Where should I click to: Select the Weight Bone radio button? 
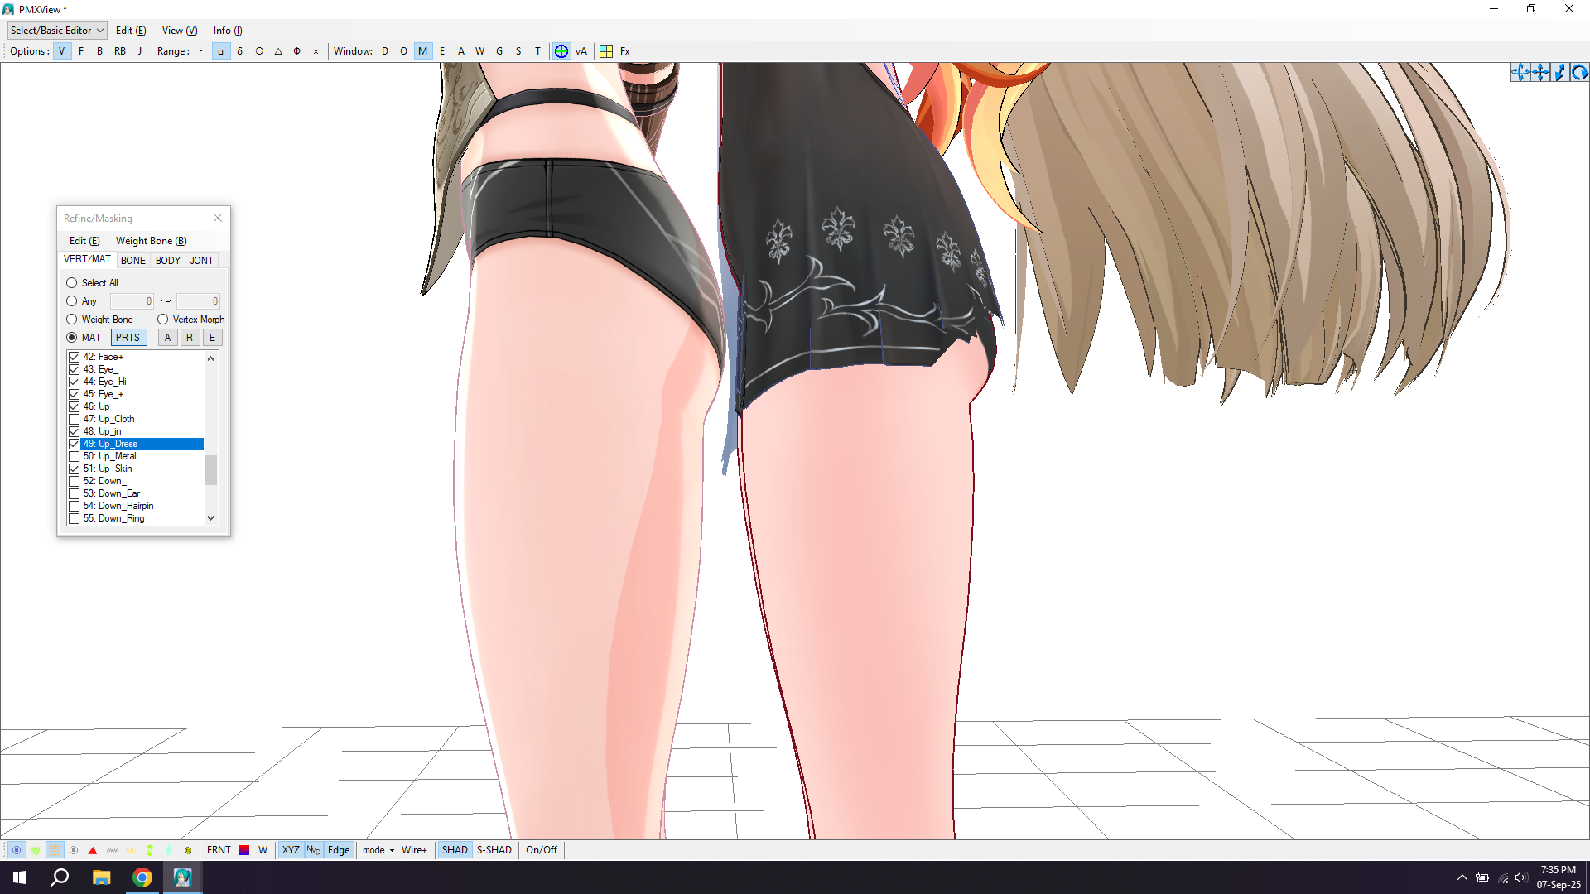tap(72, 320)
